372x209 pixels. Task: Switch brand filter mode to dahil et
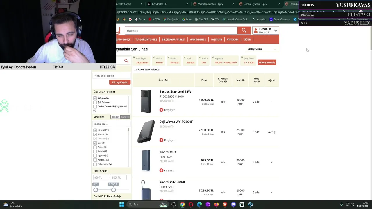click(116, 117)
